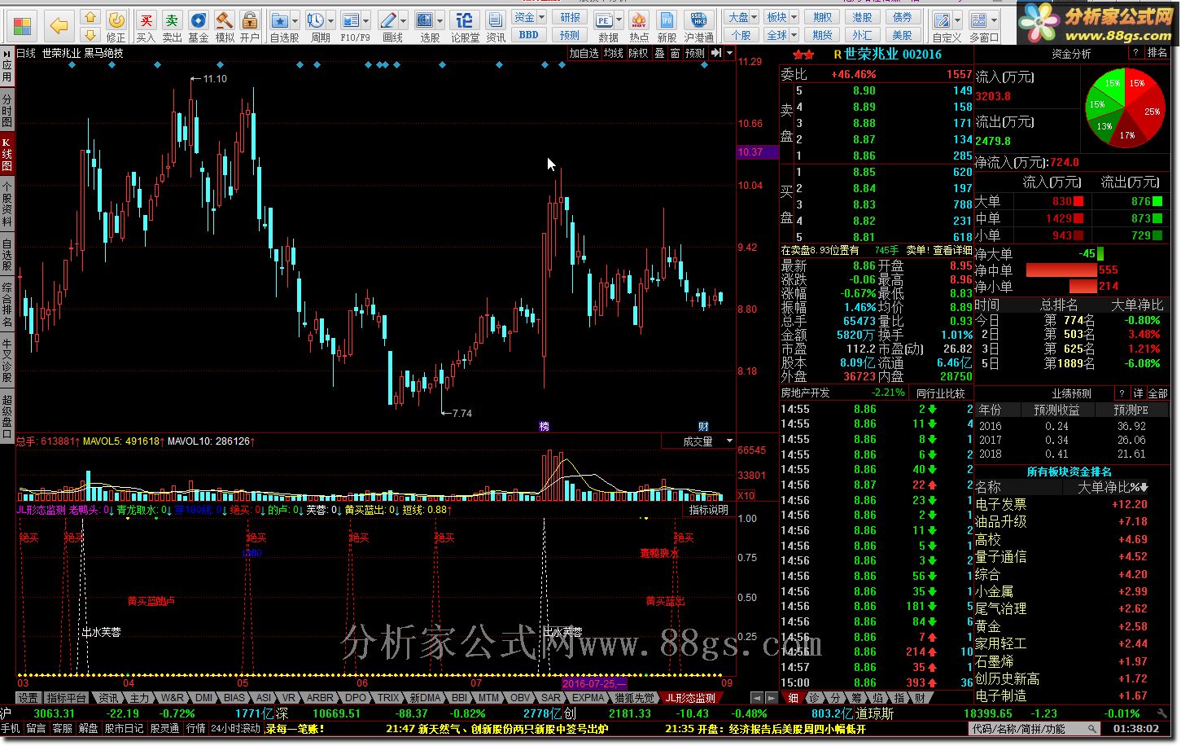Expand the 画线 dropdown arrow
1181x746 pixels.
[x=403, y=20]
